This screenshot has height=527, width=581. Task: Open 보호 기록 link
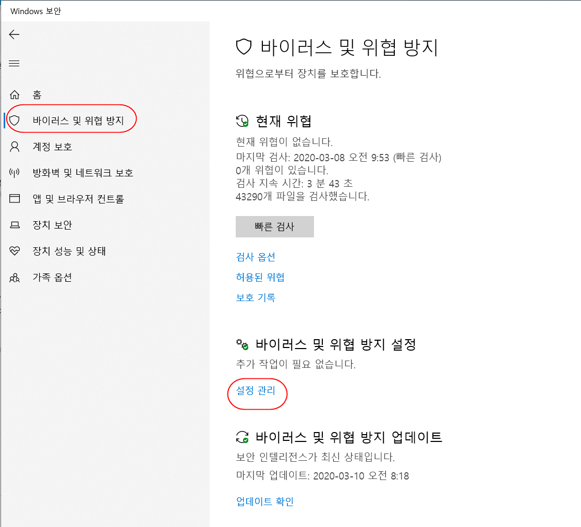click(256, 297)
